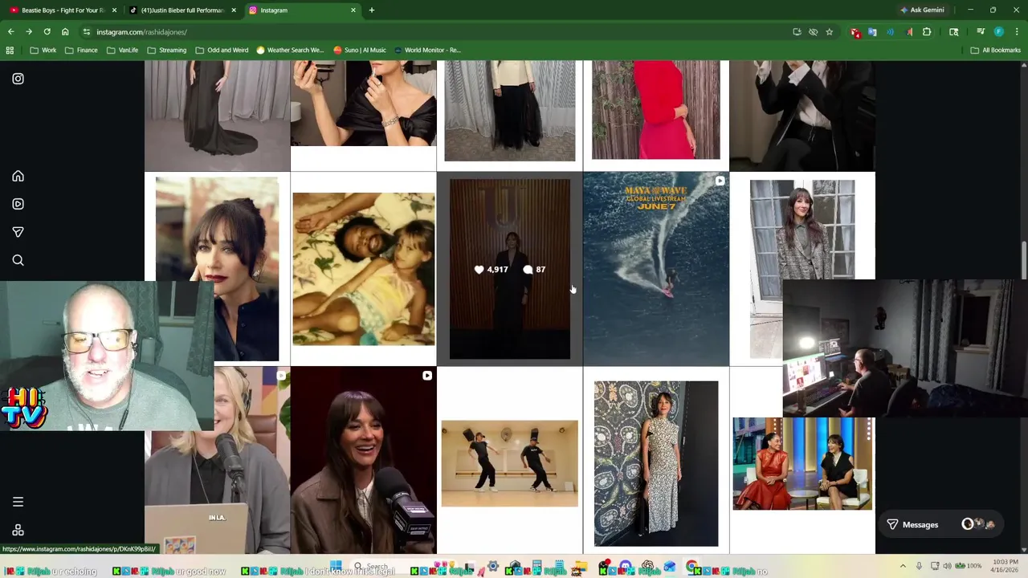This screenshot has height=578, width=1028.
Task: Close the Justin Bieber tab
Action: 234,10
